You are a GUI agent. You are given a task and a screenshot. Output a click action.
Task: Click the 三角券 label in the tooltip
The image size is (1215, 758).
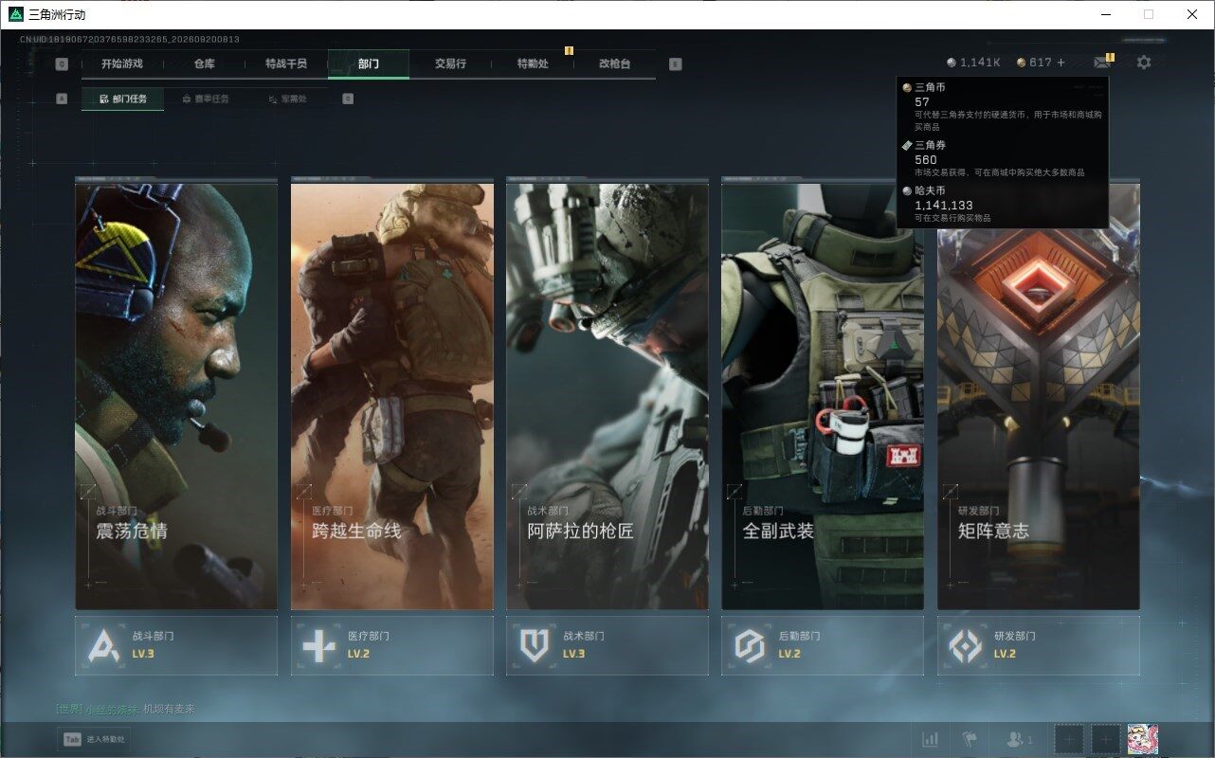point(930,145)
